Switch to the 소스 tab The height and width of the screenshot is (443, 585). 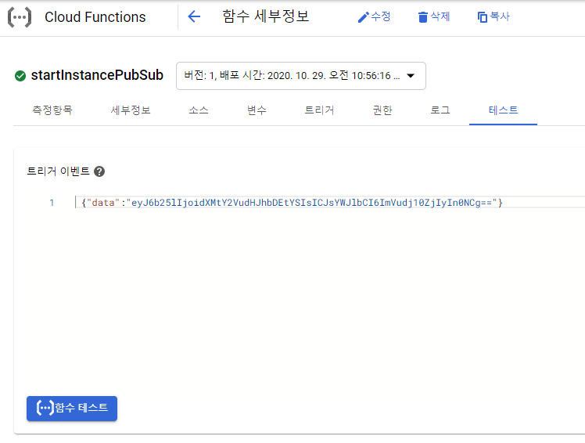[x=199, y=110]
